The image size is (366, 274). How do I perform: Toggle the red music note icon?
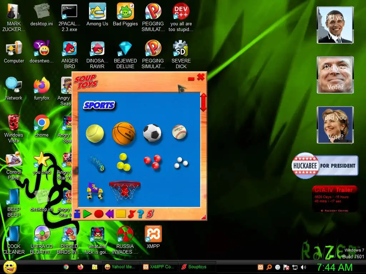tap(132, 214)
